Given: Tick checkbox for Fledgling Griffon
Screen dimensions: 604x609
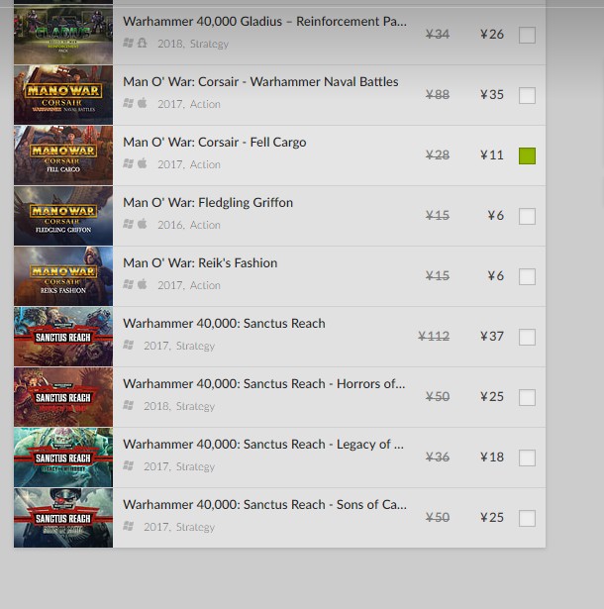Looking at the screenshot, I should (x=527, y=216).
